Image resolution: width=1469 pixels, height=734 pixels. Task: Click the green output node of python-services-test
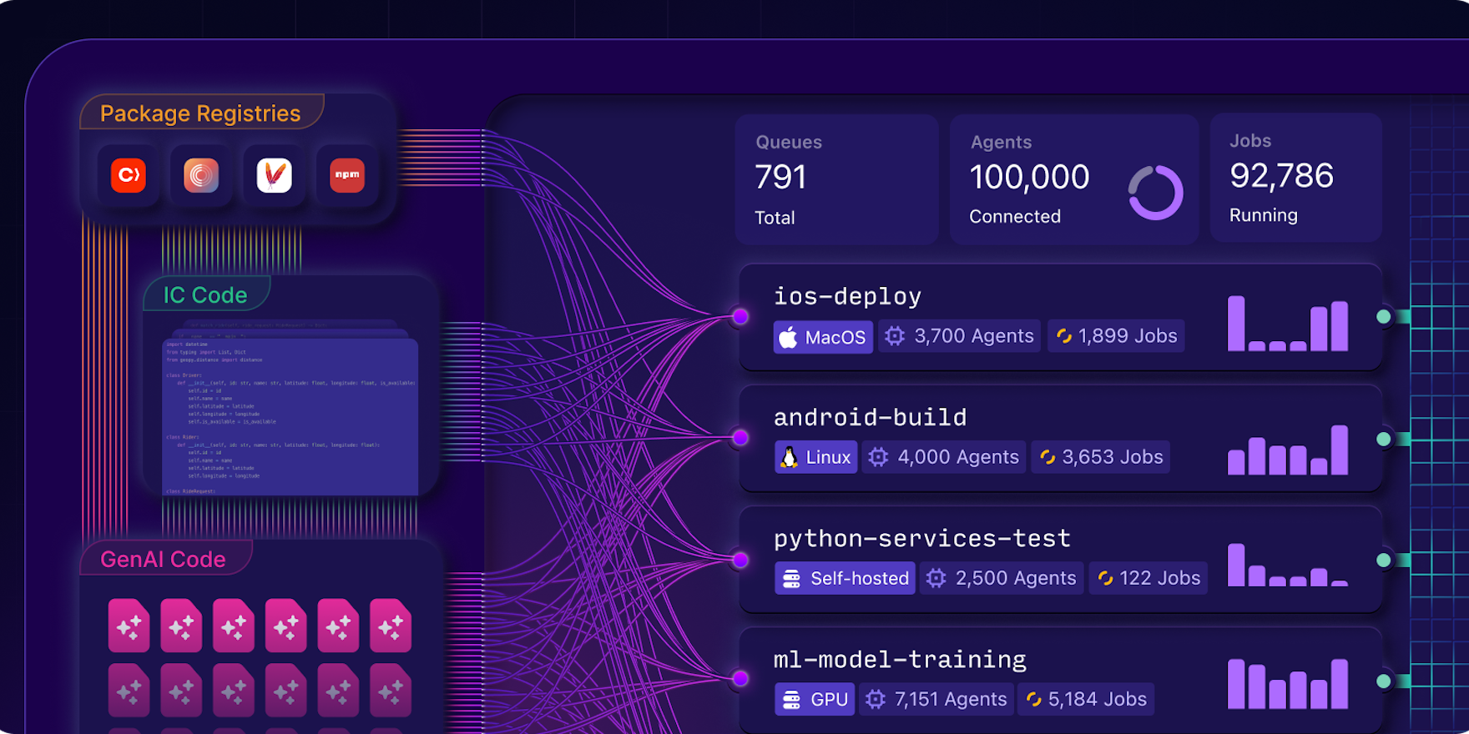pyautogui.click(x=1383, y=560)
